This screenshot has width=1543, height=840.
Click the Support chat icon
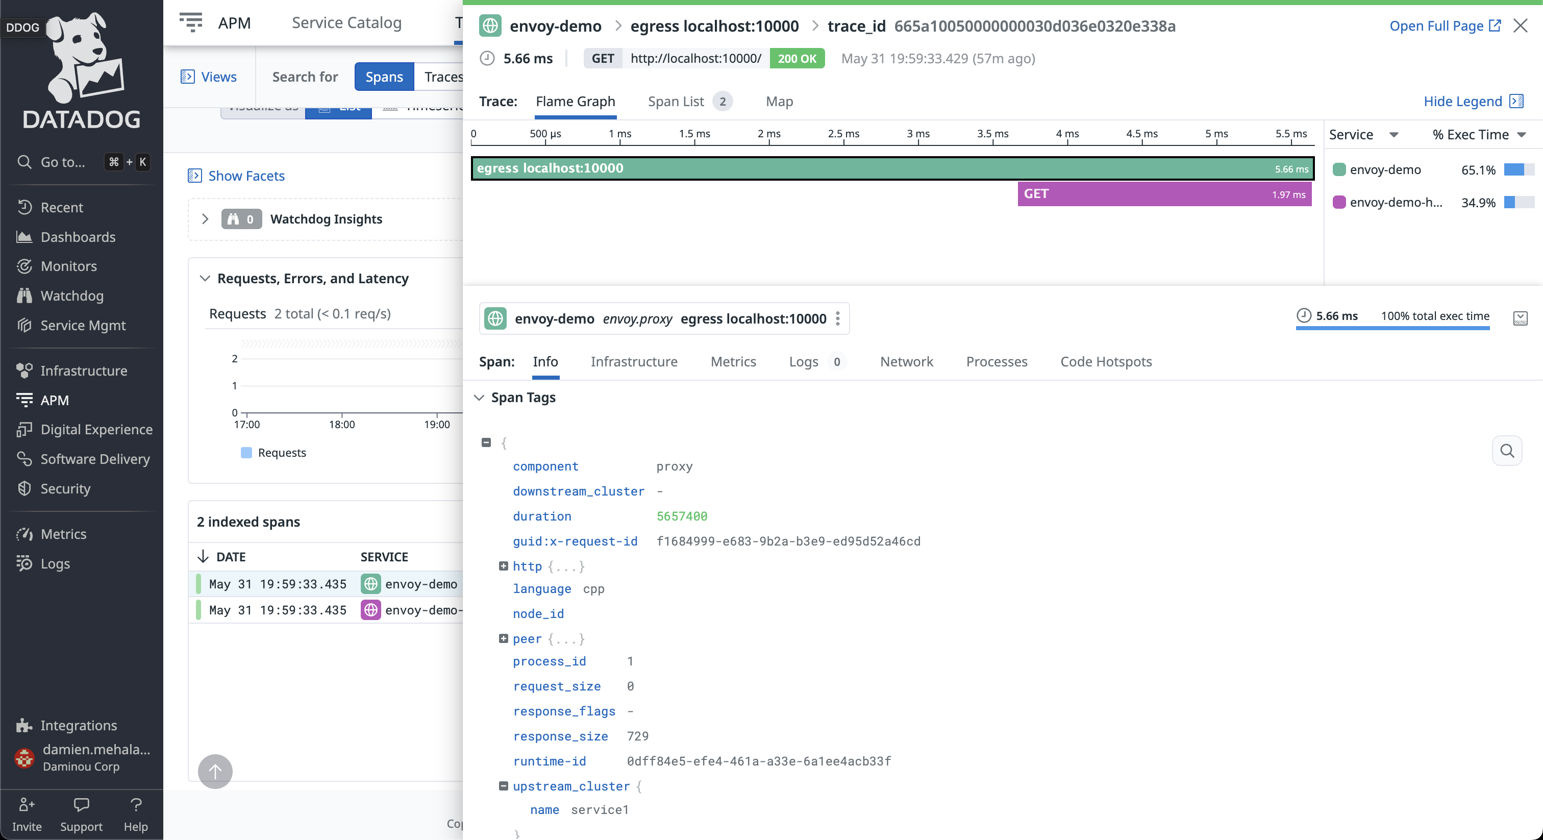click(x=81, y=805)
